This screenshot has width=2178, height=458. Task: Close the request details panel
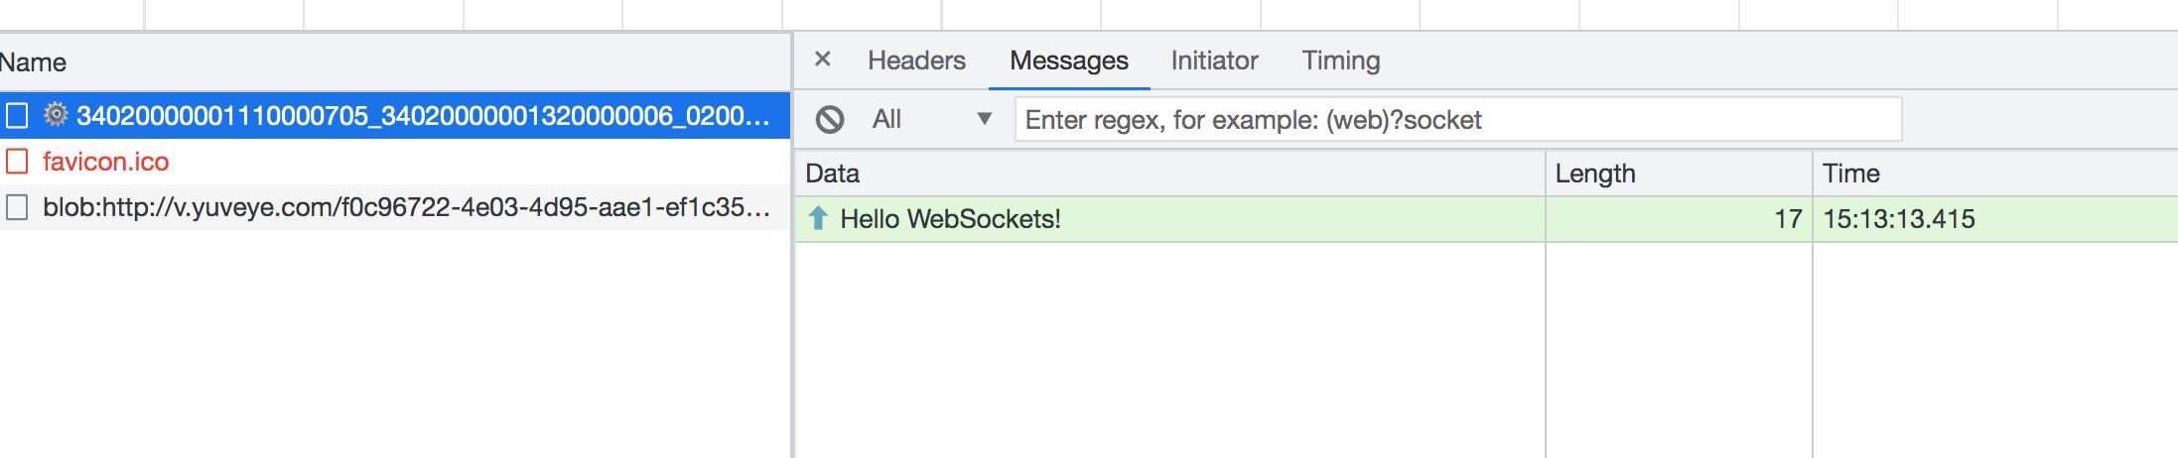point(822,59)
